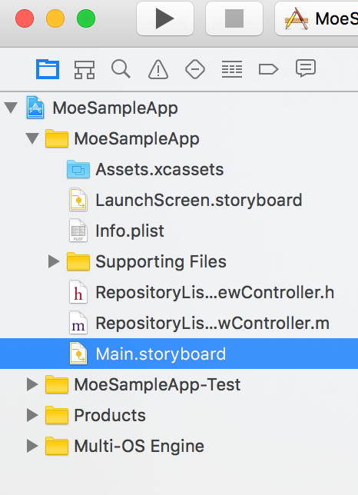Expand the Multi-OS Engine folder
The width and height of the screenshot is (358, 495).
pyautogui.click(x=32, y=446)
